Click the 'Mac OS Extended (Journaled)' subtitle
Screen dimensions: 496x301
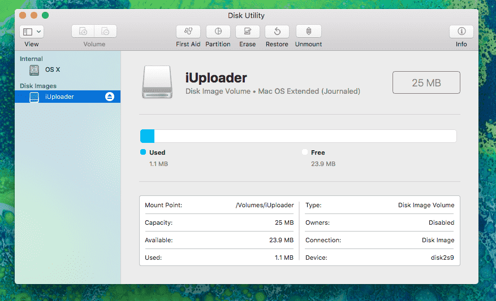pos(309,91)
